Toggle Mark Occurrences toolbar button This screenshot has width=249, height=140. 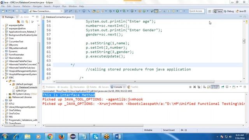coord(156,11)
